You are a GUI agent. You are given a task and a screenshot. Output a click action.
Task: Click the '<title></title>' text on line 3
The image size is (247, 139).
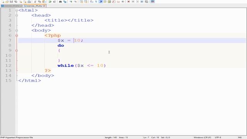click(69, 20)
